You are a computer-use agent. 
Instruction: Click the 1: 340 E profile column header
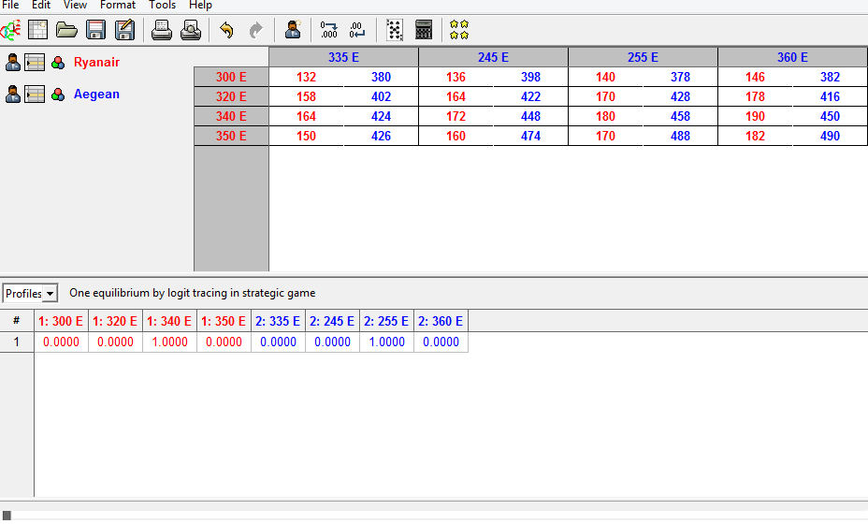click(x=169, y=321)
